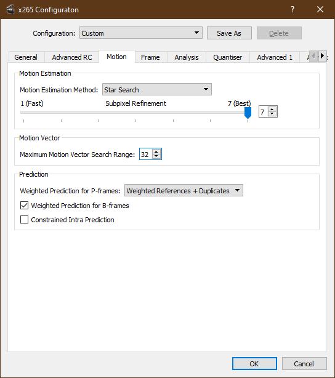Confirm with the OK button
The image size is (335, 378).
[x=254, y=364]
